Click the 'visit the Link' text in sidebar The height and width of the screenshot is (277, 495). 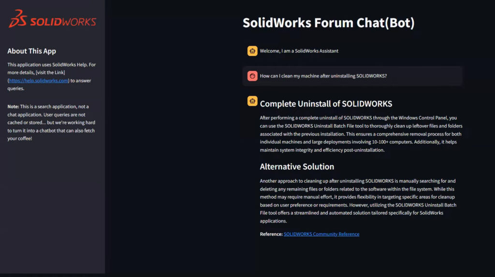[x=50, y=73]
